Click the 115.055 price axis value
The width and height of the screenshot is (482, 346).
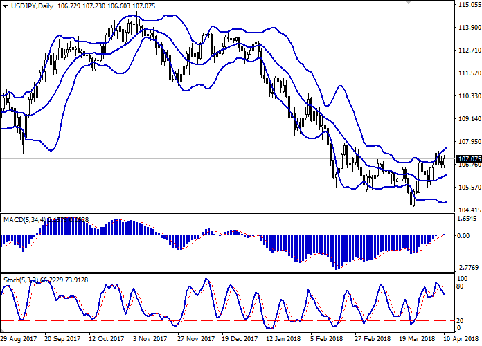tap(468, 5)
